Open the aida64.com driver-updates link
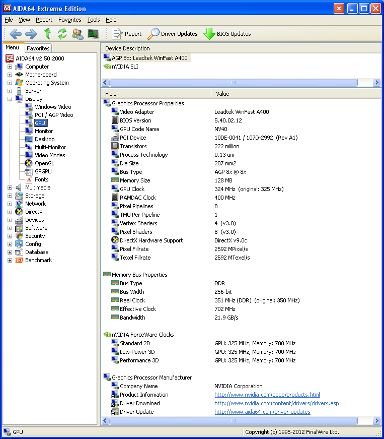This screenshot has width=384, height=439. pos(262,412)
